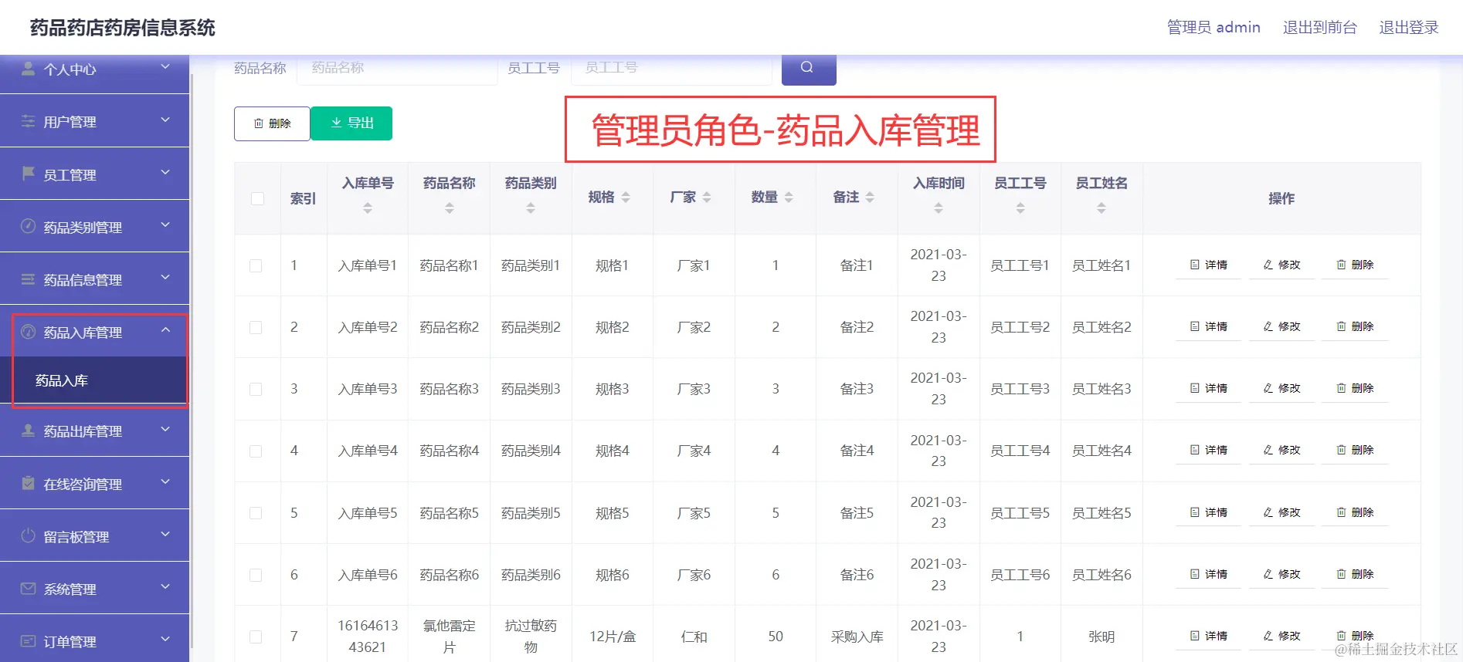Click the sort arrows under 员工姓名
1463x662 pixels.
(1101, 208)
